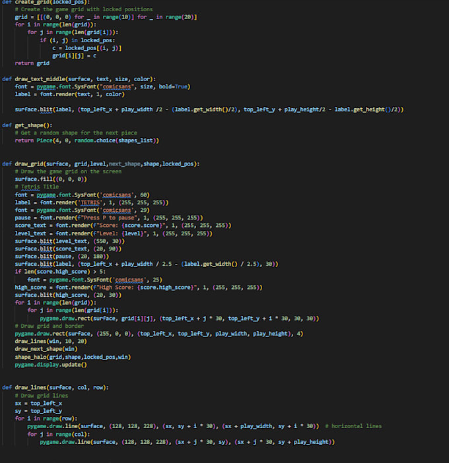
Task: Click the SysFont line ending with size 29
Action: tap(82, 210)
